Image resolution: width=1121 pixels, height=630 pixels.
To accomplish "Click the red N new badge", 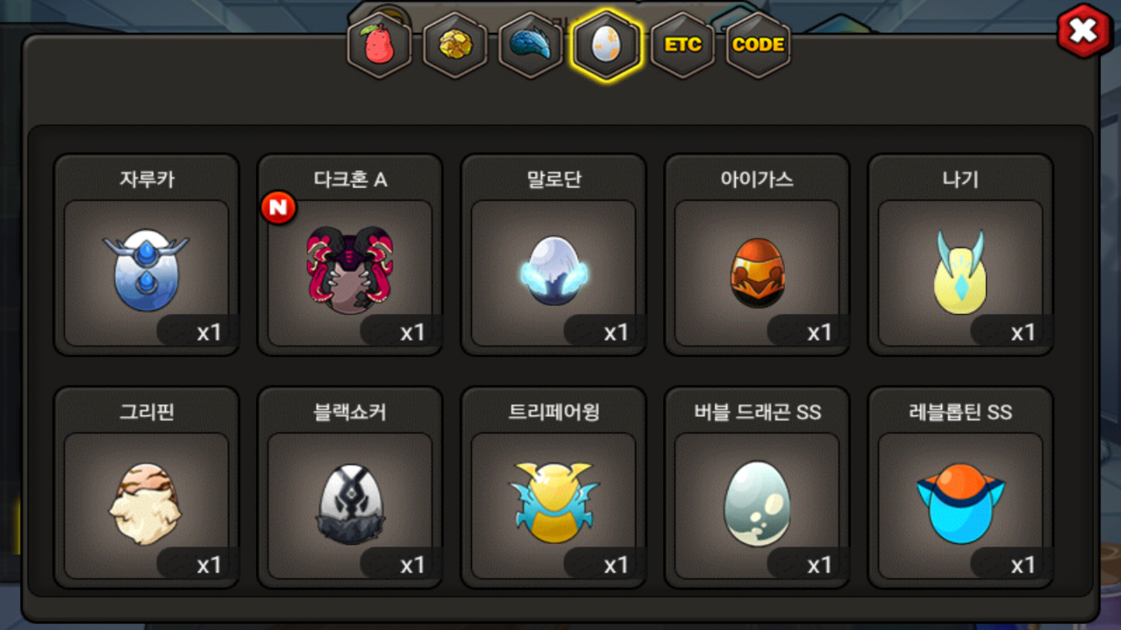I will 278,207.
